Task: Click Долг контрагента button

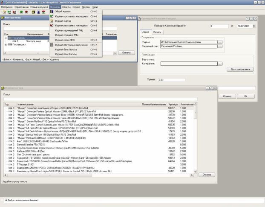Action: coord(240,69)
